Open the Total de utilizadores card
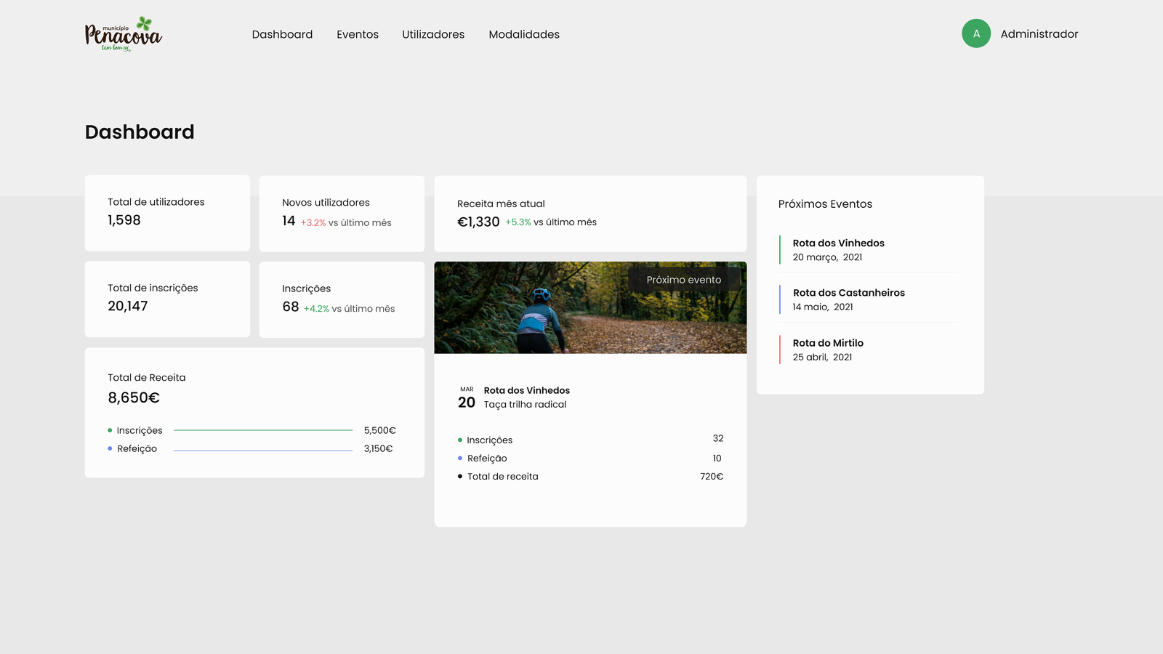Image resolution: width=1163 pixels, height=654 pixels. point(167,212)
